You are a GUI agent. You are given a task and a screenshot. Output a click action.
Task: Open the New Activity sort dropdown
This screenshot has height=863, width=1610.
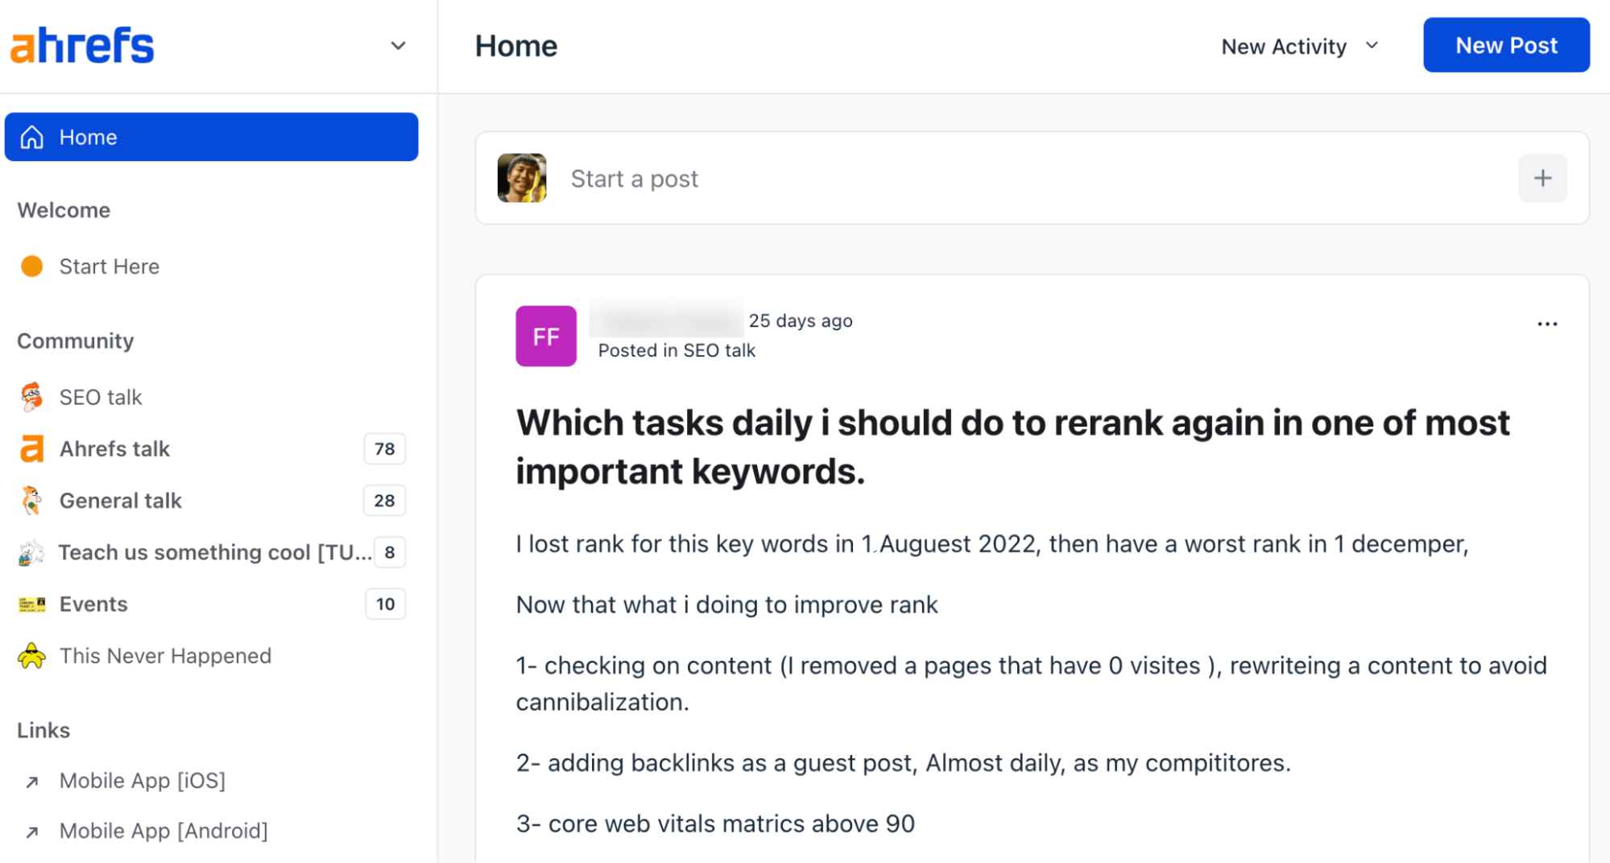click(1297, 46)
